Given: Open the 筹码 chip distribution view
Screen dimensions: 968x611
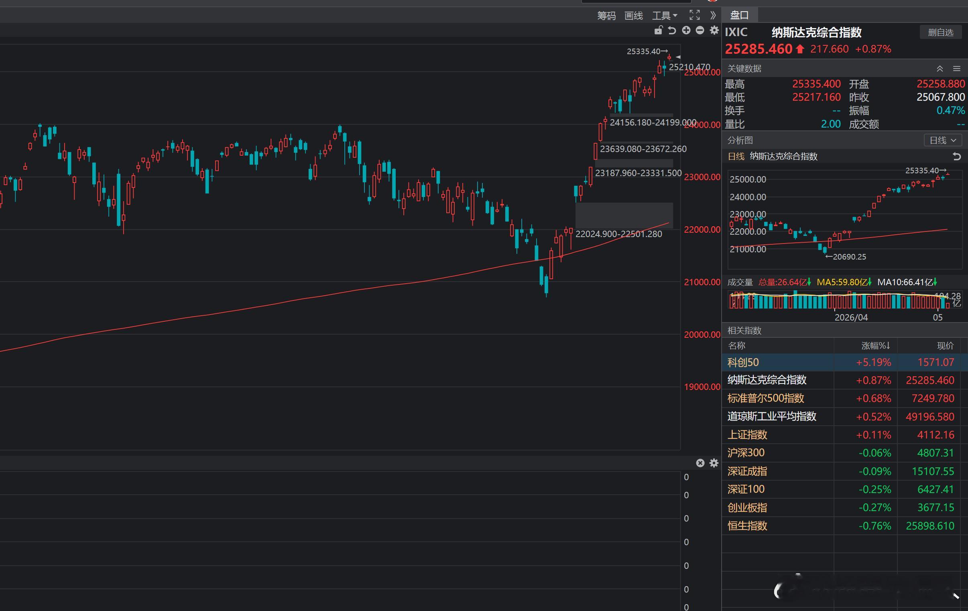Looking at the screenshot, I should (606, 16).
